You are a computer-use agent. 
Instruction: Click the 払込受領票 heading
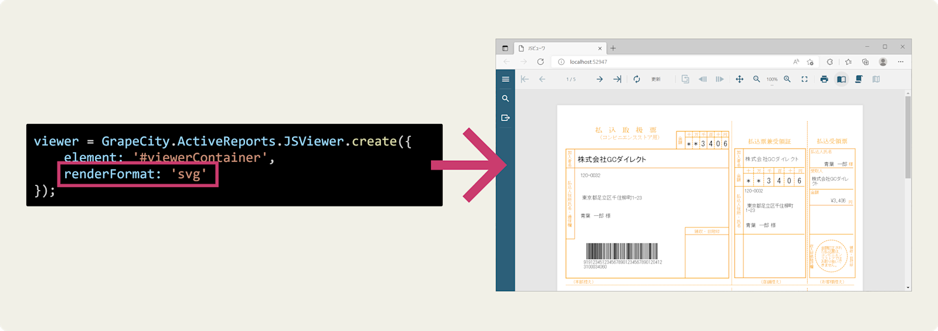point(832,142)
